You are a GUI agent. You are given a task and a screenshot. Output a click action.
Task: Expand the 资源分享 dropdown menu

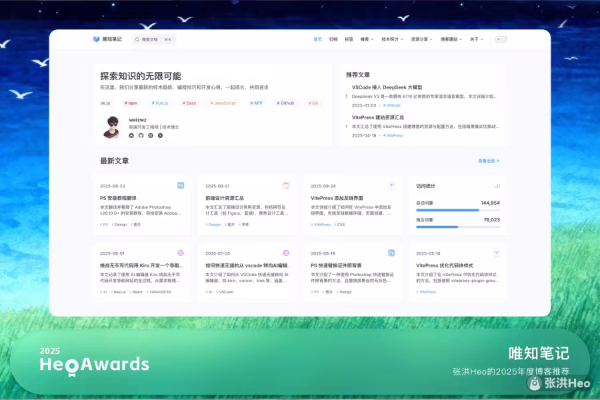click(x=421, y=39)
